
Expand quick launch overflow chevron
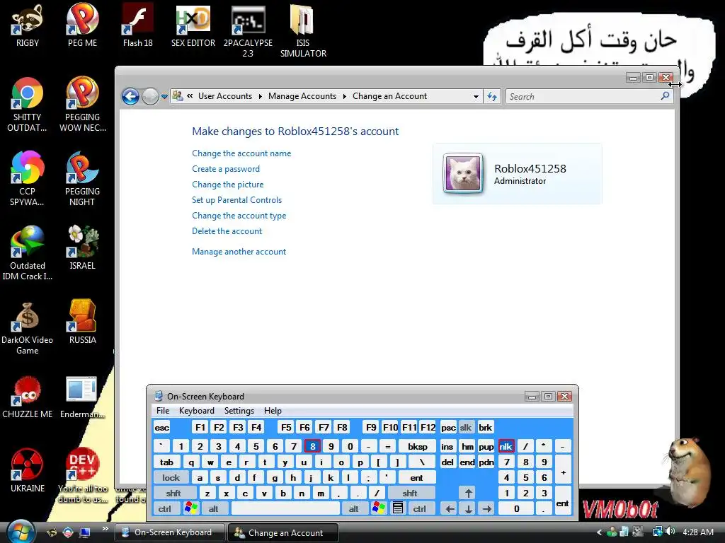click(105, 529)
